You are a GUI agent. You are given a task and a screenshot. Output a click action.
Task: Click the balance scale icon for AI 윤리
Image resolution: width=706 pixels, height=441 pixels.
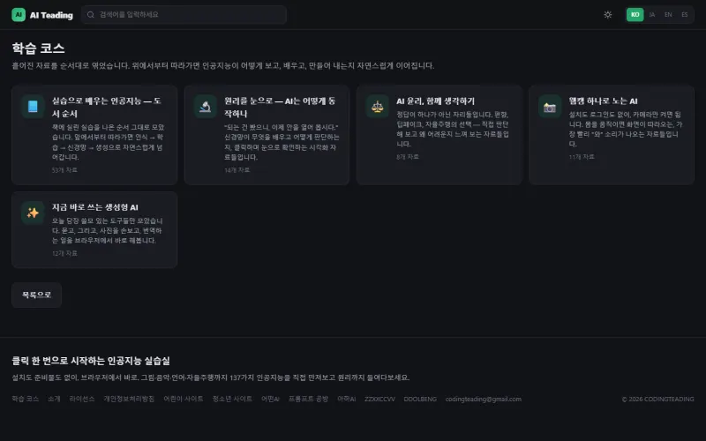coord(378,106)
